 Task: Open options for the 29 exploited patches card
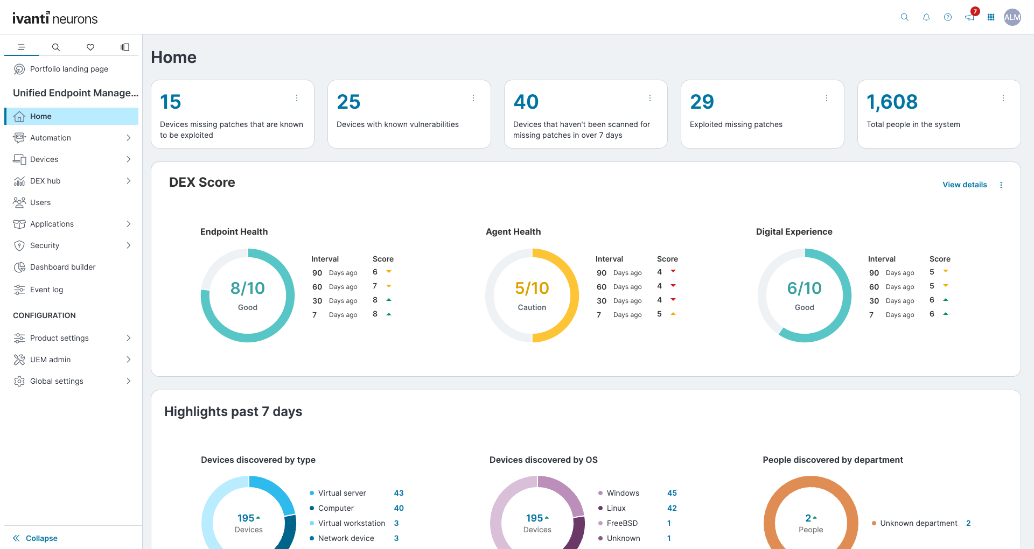click(x=827, y=98)
